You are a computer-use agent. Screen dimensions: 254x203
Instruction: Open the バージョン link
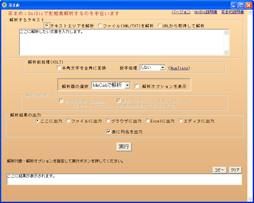181,12
